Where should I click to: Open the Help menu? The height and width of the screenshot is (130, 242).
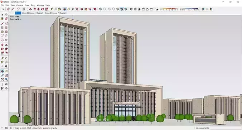(x=48, y=5)
